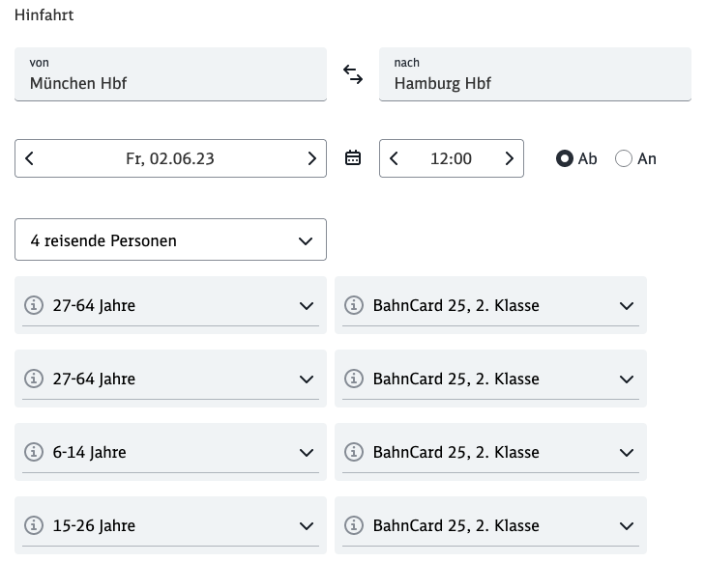The width and height of the screenshot is (705, 562).
Task: Show info for 15-26 Jahre traveler
Action: 34,526
